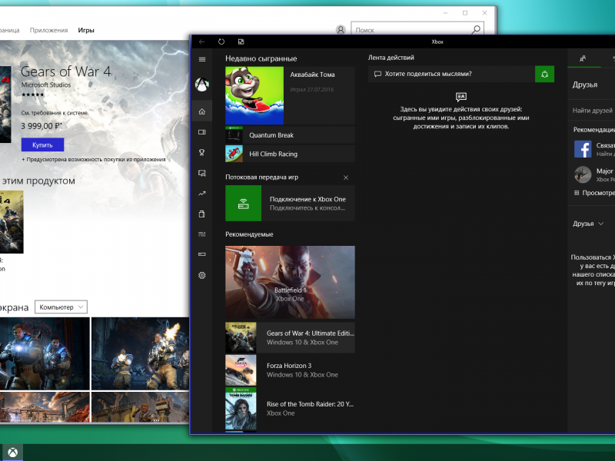Open Store bag icon in Xbox sidebar
Viewport: 615px width, 461px height.
[x=202, y=214]
